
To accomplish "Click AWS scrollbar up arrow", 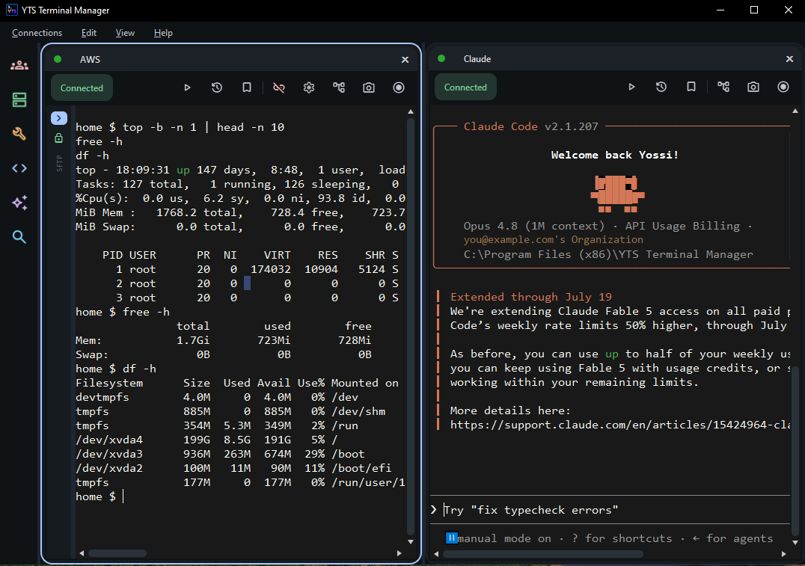I will tap(410, 111).
